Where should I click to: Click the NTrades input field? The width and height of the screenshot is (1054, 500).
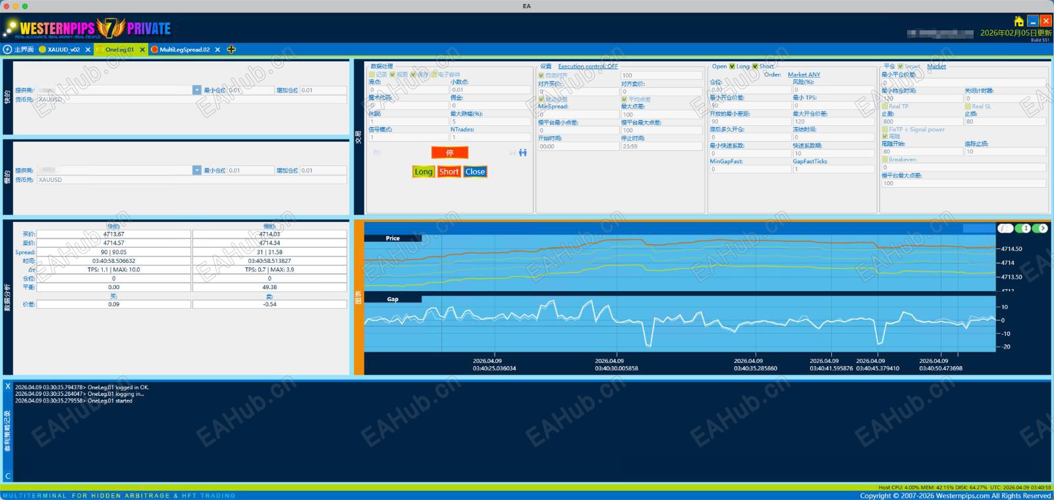(x=490, y=138)
